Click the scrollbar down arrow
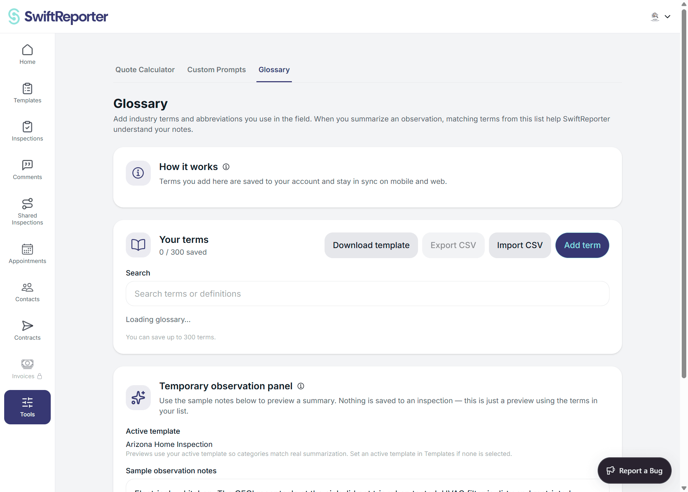 684,488
